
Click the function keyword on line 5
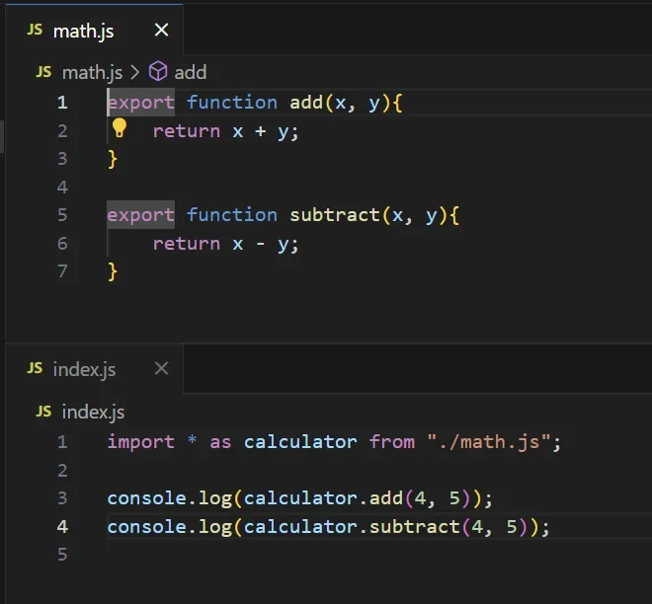click(x=232, y=215)
